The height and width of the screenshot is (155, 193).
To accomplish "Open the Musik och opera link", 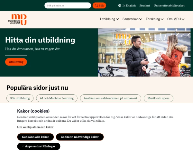I will point(158,98).
